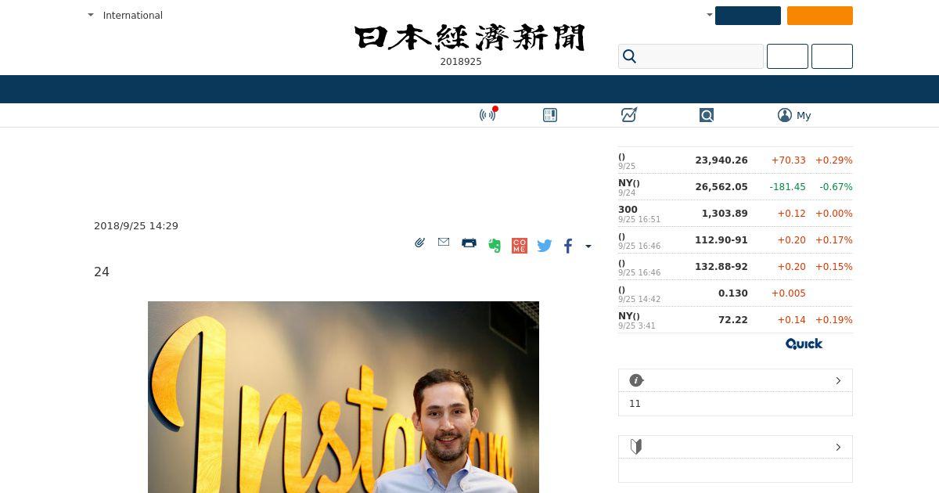Save the article to Evernote

click(494, 246)
